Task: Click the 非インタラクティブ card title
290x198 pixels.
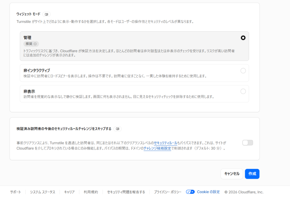Action: (37, 71)
